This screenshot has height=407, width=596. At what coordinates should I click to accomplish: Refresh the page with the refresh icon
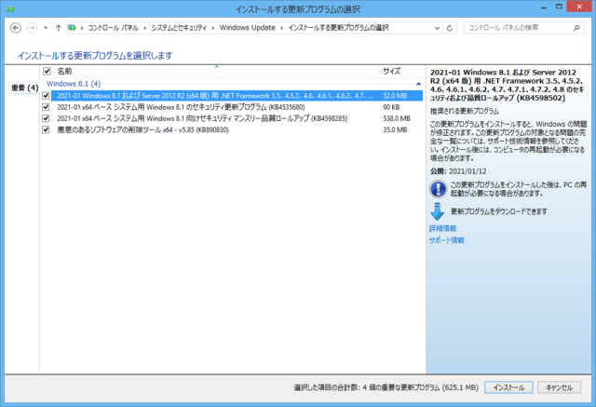[x=449, y=28]
